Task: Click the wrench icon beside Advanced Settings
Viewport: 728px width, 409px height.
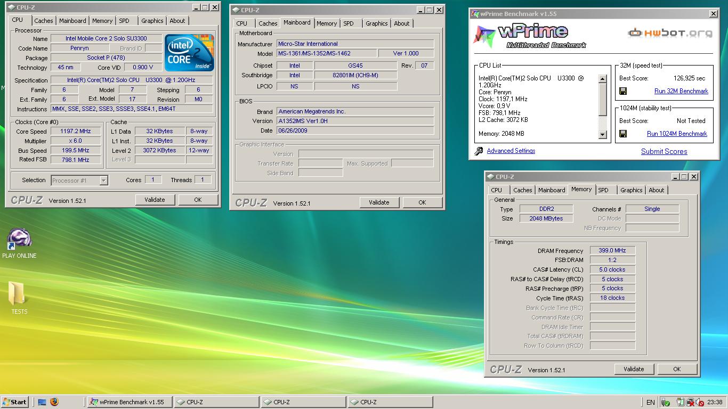Action: click(x=479, y=151)
